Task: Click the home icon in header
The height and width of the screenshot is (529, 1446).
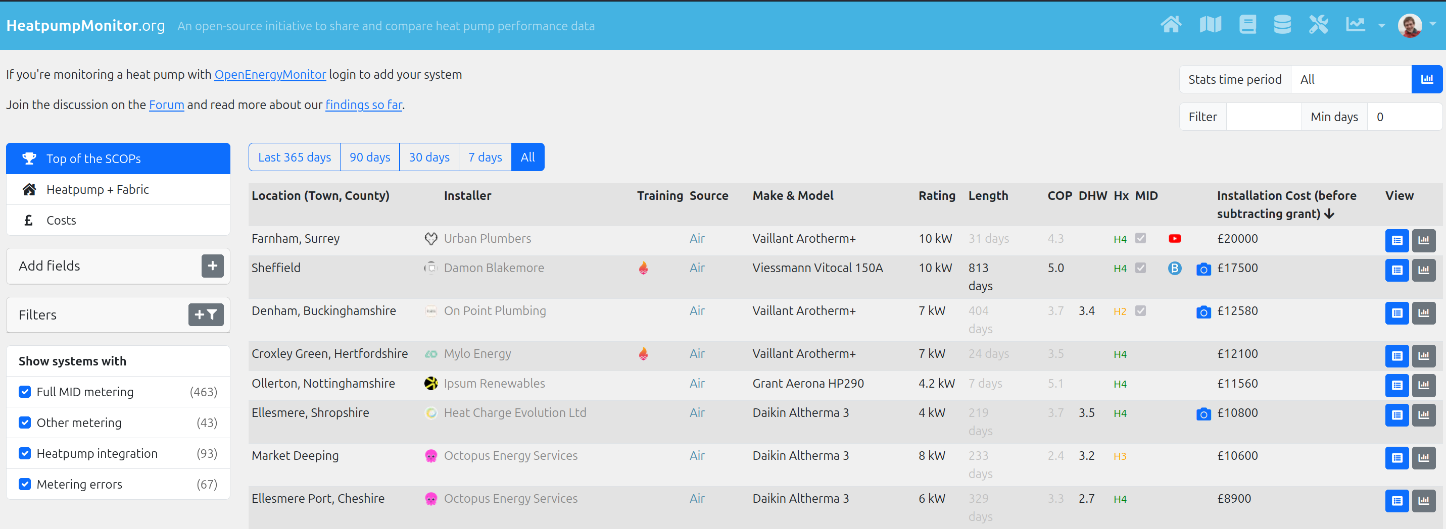Action: pos(1170,25)
